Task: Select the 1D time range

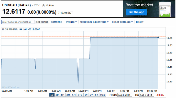Action: coord(52,95)
